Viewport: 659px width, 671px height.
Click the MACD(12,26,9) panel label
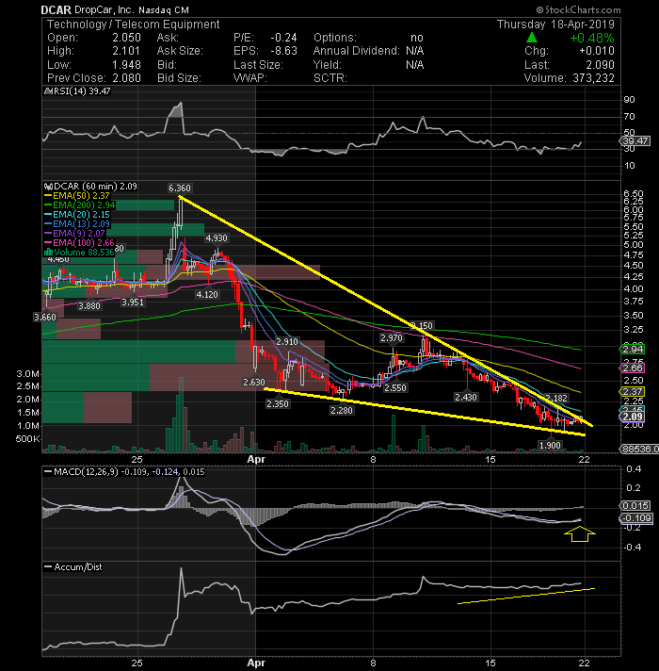pos(86,471)
